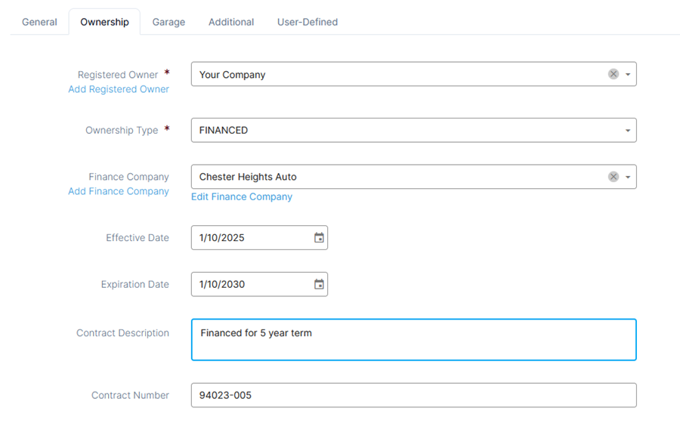Expand the Ownership Type dropdown arrow
This screenshot has width=680, height=439.
[x=628, y=131]
